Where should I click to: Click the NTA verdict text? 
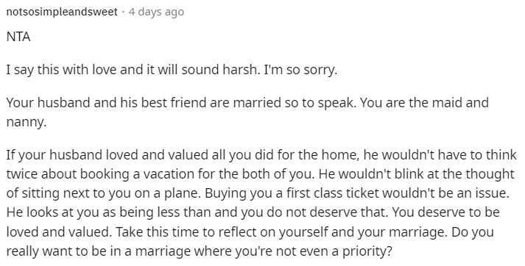point(18,37)
